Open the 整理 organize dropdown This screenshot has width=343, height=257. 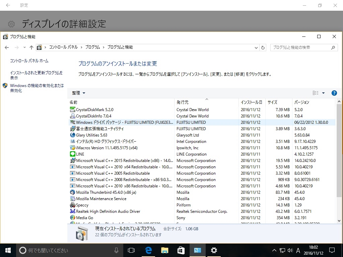[x=78, y=93]
